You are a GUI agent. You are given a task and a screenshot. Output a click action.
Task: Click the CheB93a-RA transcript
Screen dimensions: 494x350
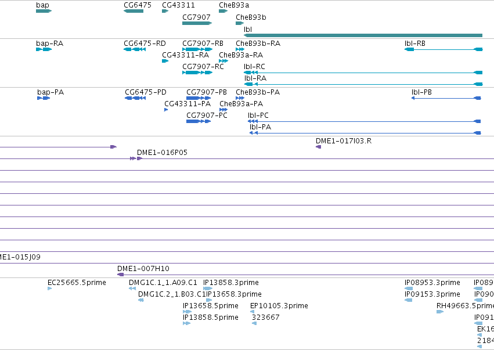tap(223, 61)
